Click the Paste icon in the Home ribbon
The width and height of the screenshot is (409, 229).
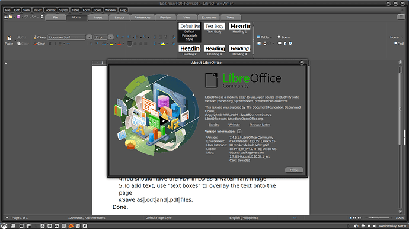click(9, 38)
